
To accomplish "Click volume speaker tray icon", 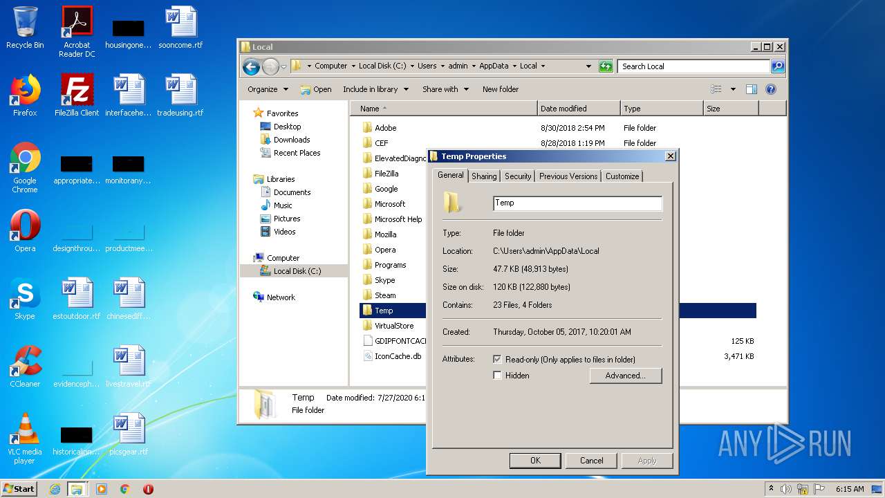I will click(785, 489).
